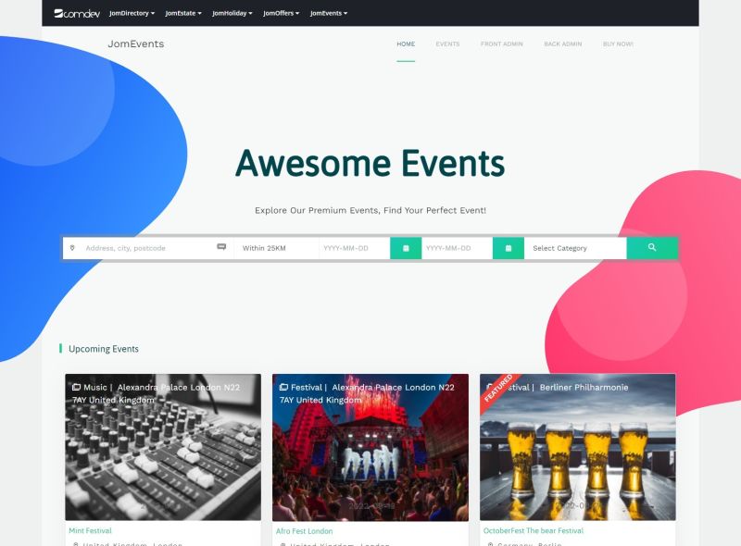Click the distance radius icon near Within 25KM
This screenshot has height=546, width=741.
coord(221,248)
